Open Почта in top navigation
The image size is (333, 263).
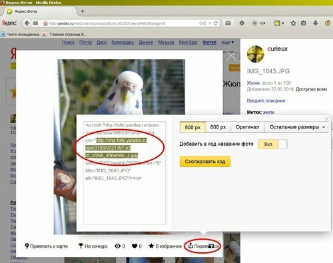(85, 42)
